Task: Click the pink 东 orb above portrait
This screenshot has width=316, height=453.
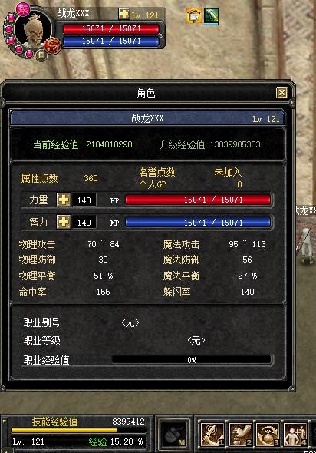Action: pyautogui.click(x=23, y=8)
